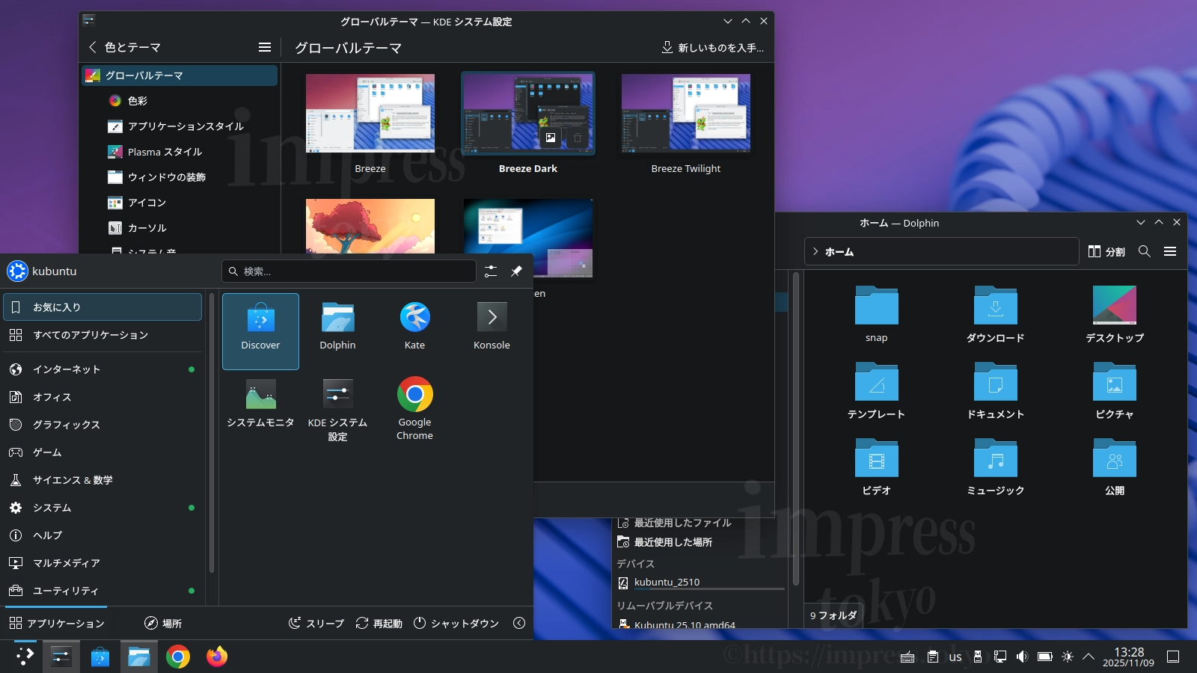Screen dimensions: 1197x673
Task: Click the Firefox icon in the taskbar
Action: 217,657
